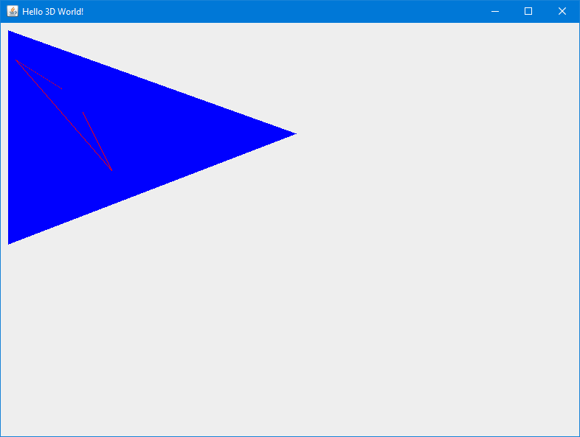580x437 pixels.
Task: Click the "Hello 3D World!" title text
Action: point(53,12)
